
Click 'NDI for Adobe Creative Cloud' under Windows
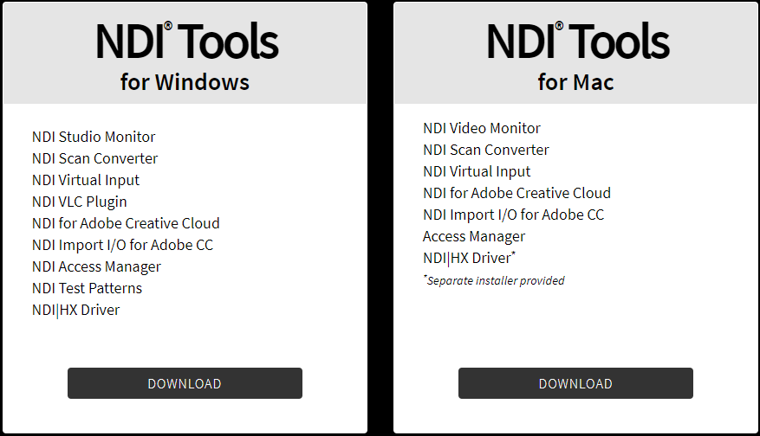coord(126,223)
